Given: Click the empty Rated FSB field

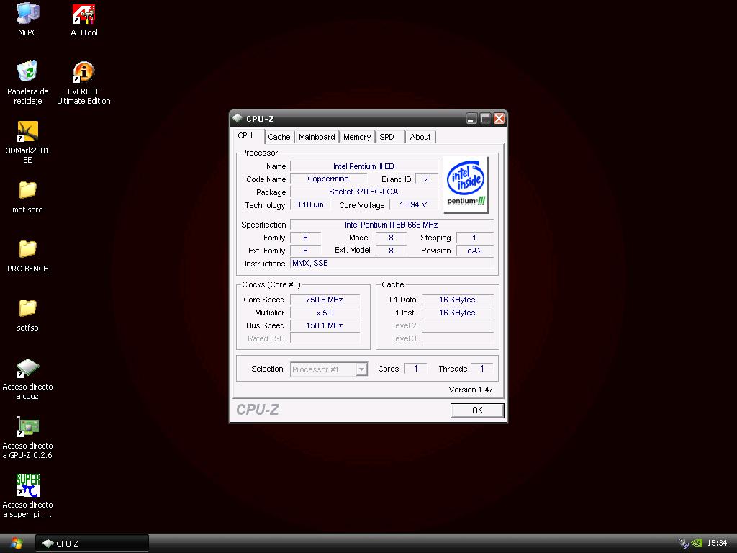Looking at the screenshot, I should click(325, 338).
